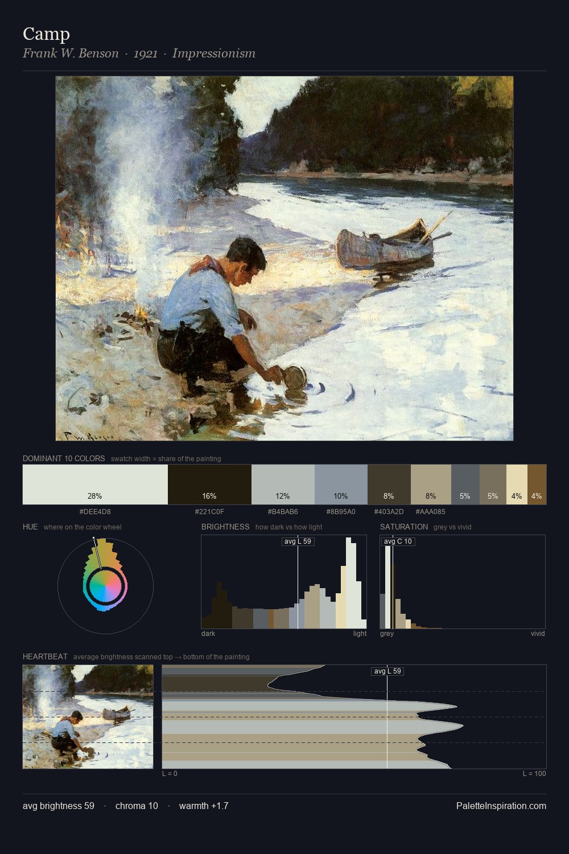Click the hex code '#B4BAB6'
The height and width of the screenshot is (854, 569).
click(283, 511)
